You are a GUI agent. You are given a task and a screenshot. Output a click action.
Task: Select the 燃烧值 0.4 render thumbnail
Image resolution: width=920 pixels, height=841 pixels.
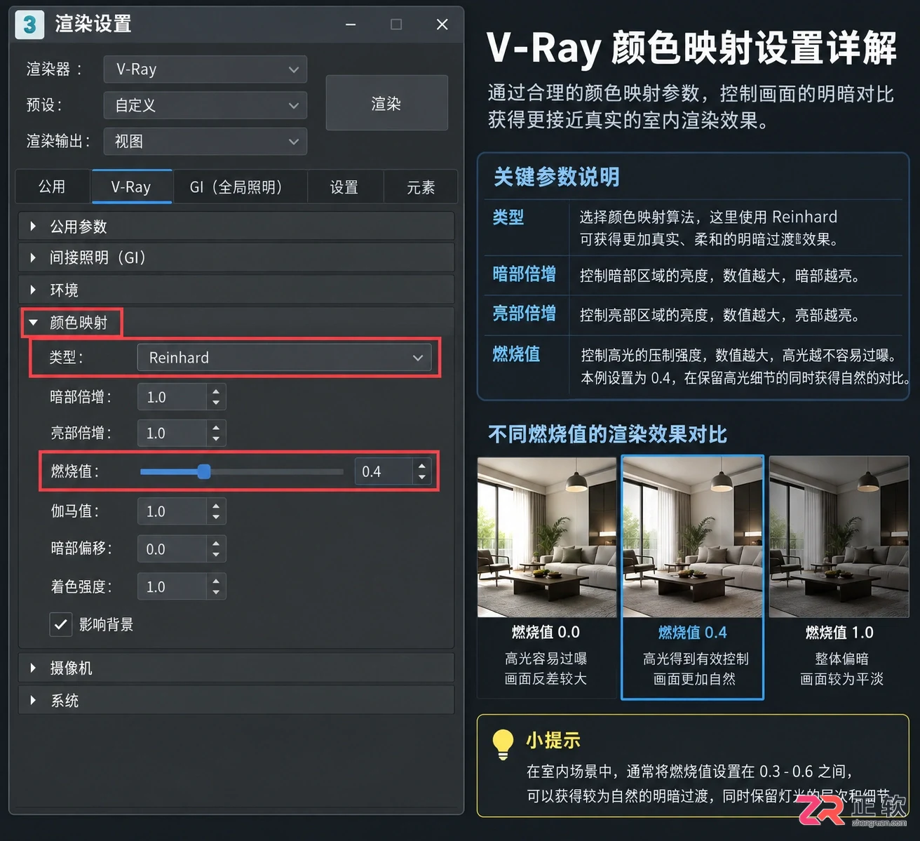pos(693,537)
